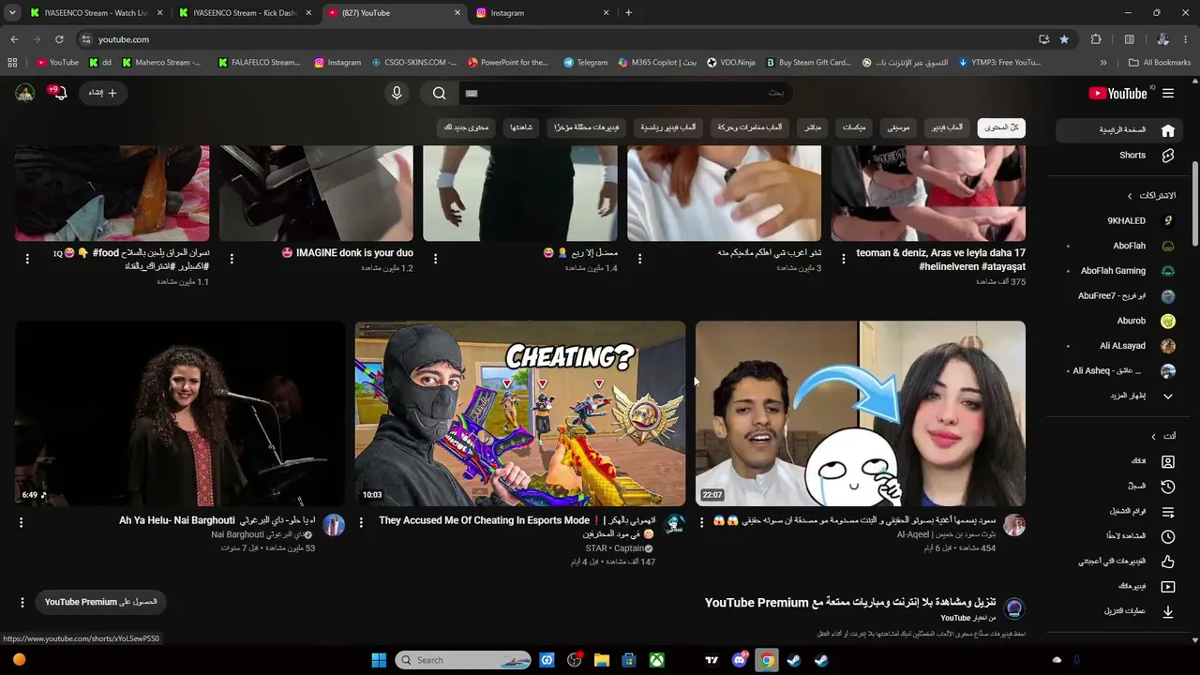This screenshot has width=1200, height=675.
Task: Open Your channel person icon in sidebar
Action: [x=1168, y=461]
